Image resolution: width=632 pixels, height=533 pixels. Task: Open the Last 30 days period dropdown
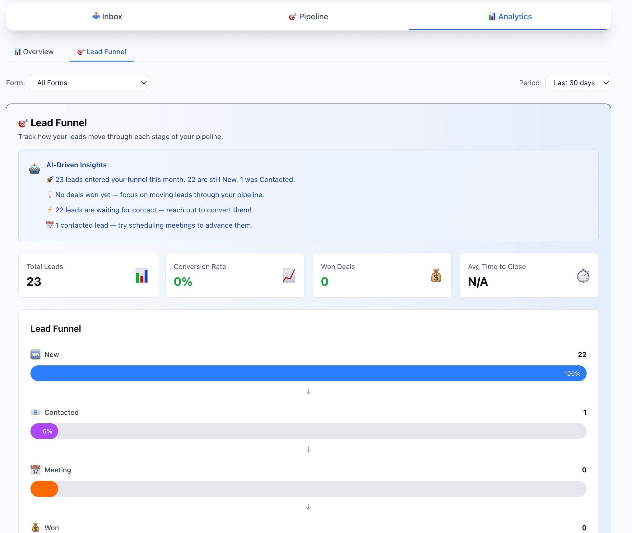578,83
